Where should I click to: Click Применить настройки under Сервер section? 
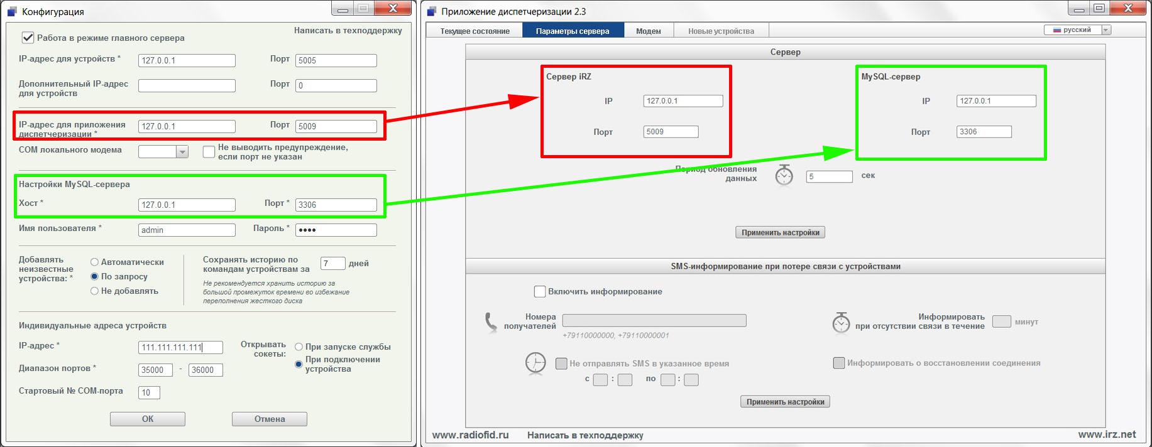click(x=781, y=232)
